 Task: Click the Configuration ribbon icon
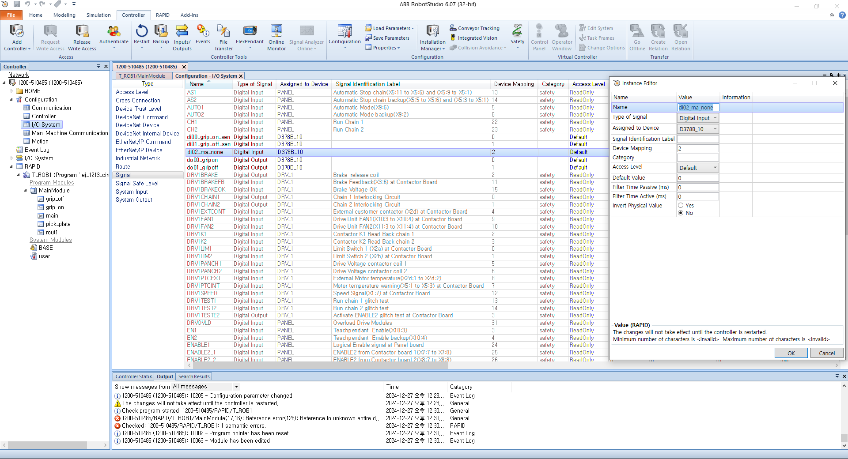pos(345,36)
